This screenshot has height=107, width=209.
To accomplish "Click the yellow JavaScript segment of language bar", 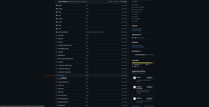I will [x=142, y=63].
